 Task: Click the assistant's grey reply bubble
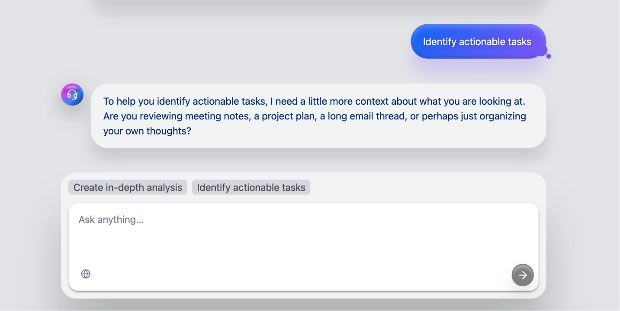pos(318,115)
